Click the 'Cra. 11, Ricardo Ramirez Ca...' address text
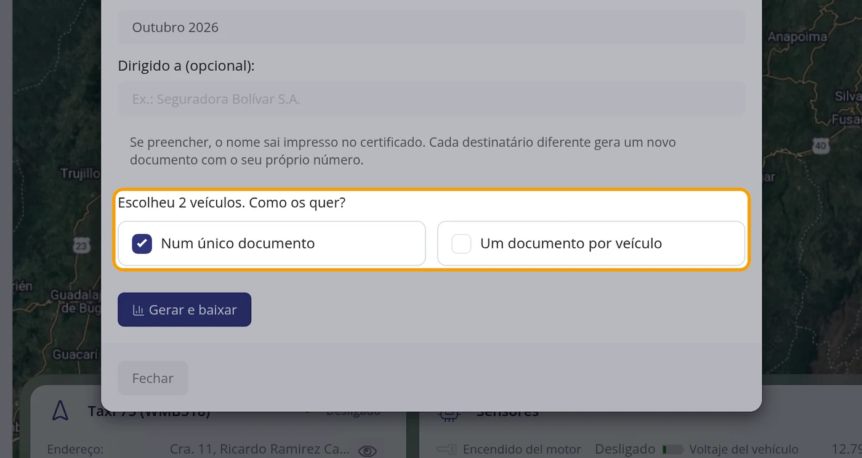The height and width of the screenshot is (458, 862). coord(259,449)
